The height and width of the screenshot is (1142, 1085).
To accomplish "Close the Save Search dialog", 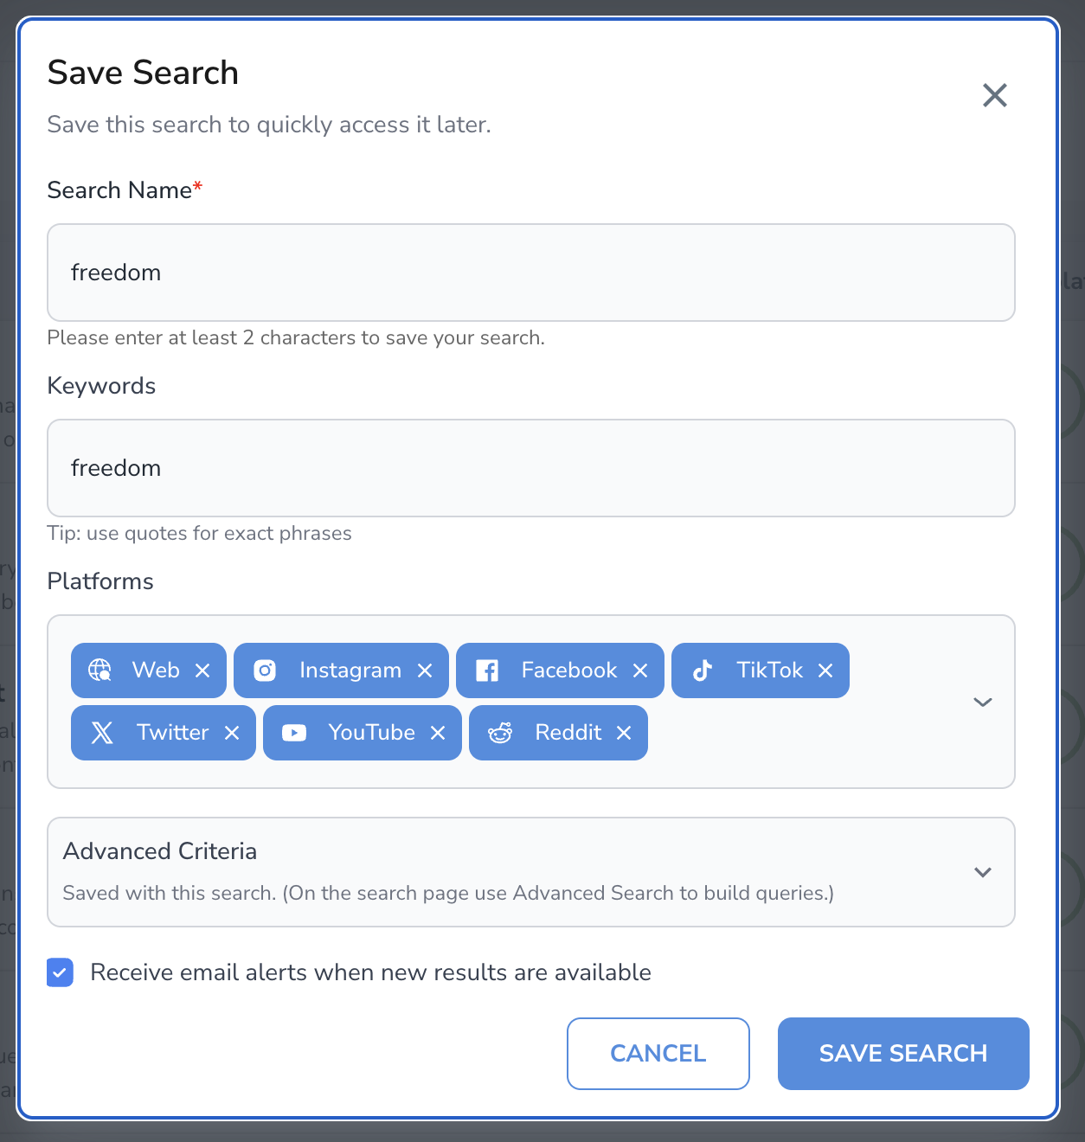I will tap(995, 95).
